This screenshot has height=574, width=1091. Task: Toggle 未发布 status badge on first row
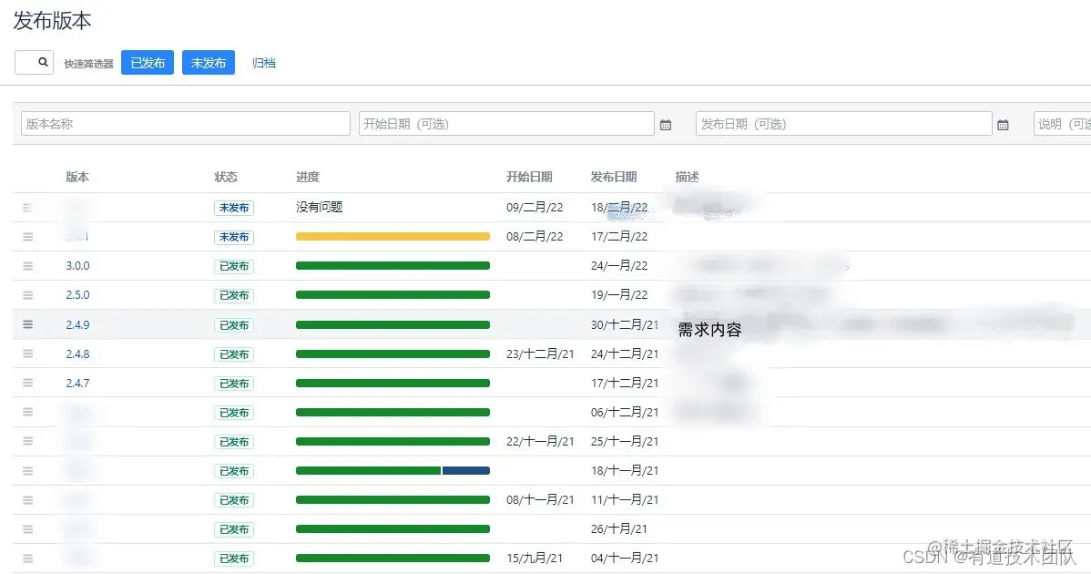234,207
